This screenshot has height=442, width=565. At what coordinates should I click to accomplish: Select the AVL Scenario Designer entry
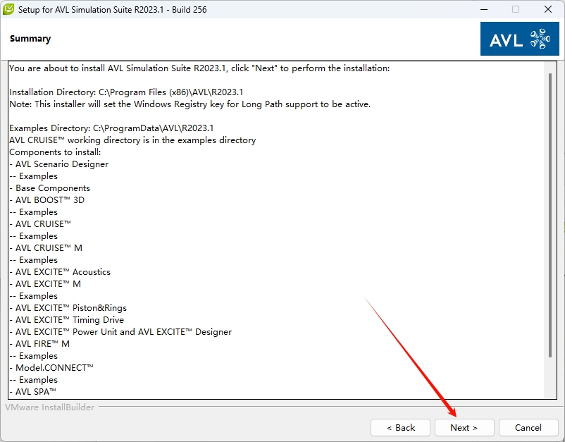[x=61, y=164]
